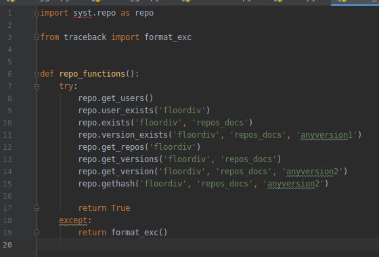The height and width of the screenshot is (257, 379).
Task: Click line number 11 in the gutter
Action: click(x=7, y=135)
